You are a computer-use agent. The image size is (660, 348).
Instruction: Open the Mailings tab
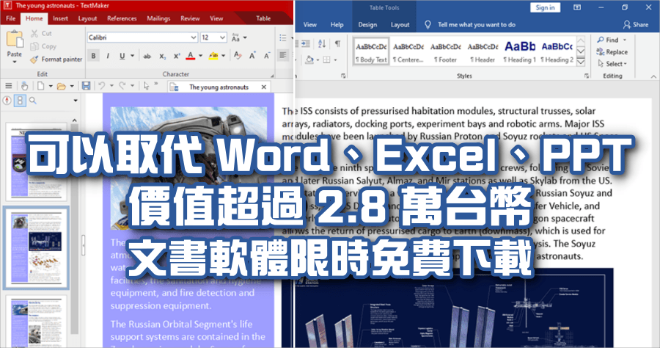[158, 18]
